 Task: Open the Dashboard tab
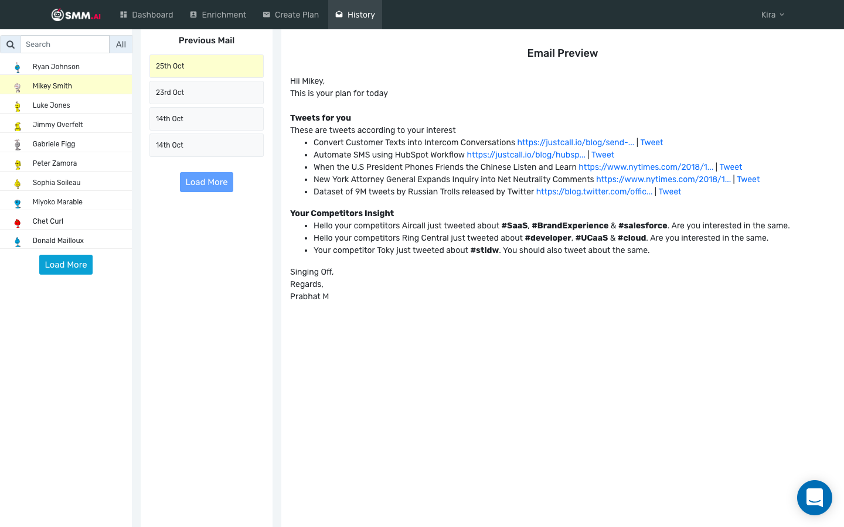pos(147,15)
